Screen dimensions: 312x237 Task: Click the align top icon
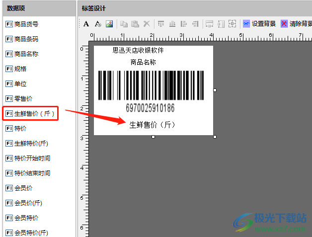161,24
